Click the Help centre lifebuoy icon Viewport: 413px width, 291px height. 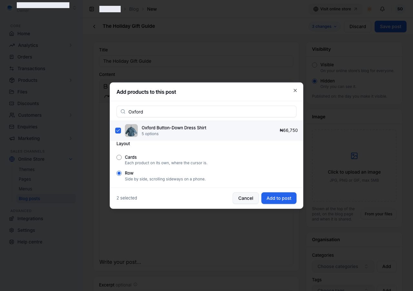12,242
